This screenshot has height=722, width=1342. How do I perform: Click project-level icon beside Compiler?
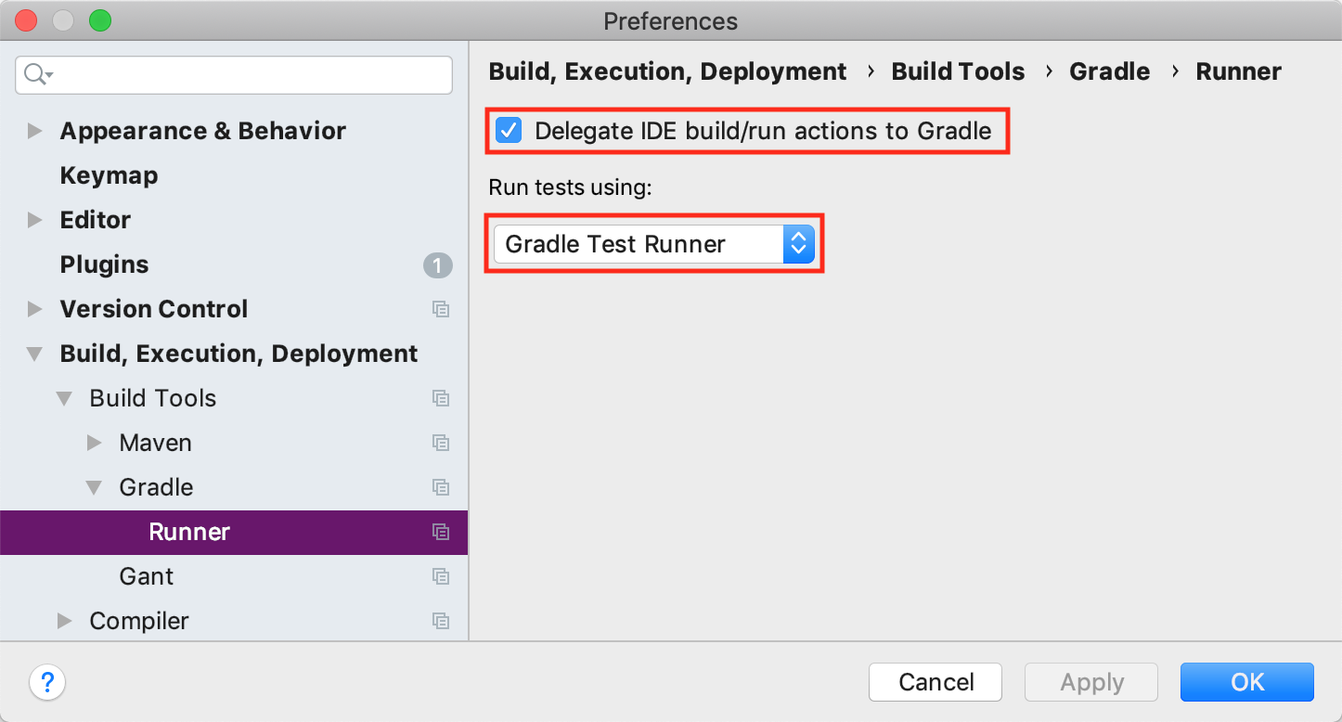[441, 621]
